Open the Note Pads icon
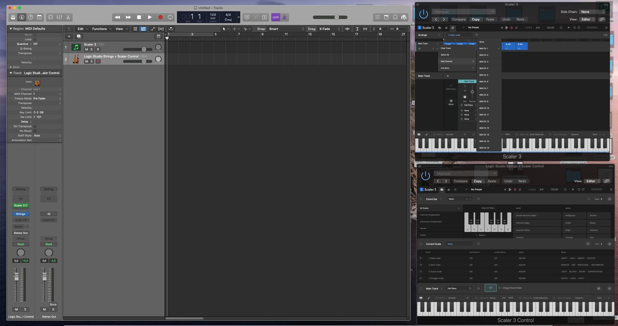Image resolution: width=618 pixels, height=326 pixels. (x=386, y=17)
